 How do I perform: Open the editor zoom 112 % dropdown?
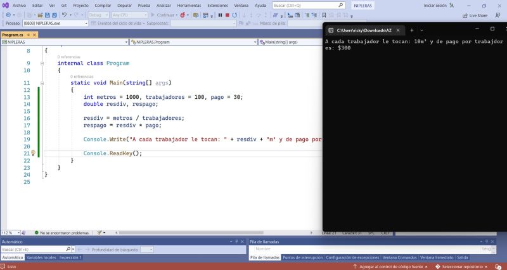click(x=18, y=233)
